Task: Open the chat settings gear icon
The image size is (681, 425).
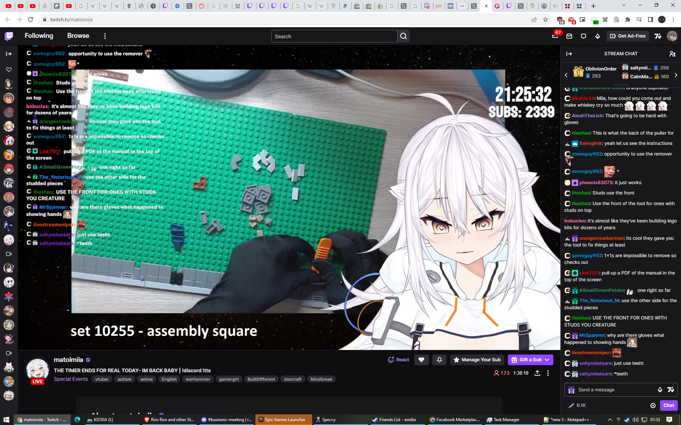Action: click(x=653, y=406)
